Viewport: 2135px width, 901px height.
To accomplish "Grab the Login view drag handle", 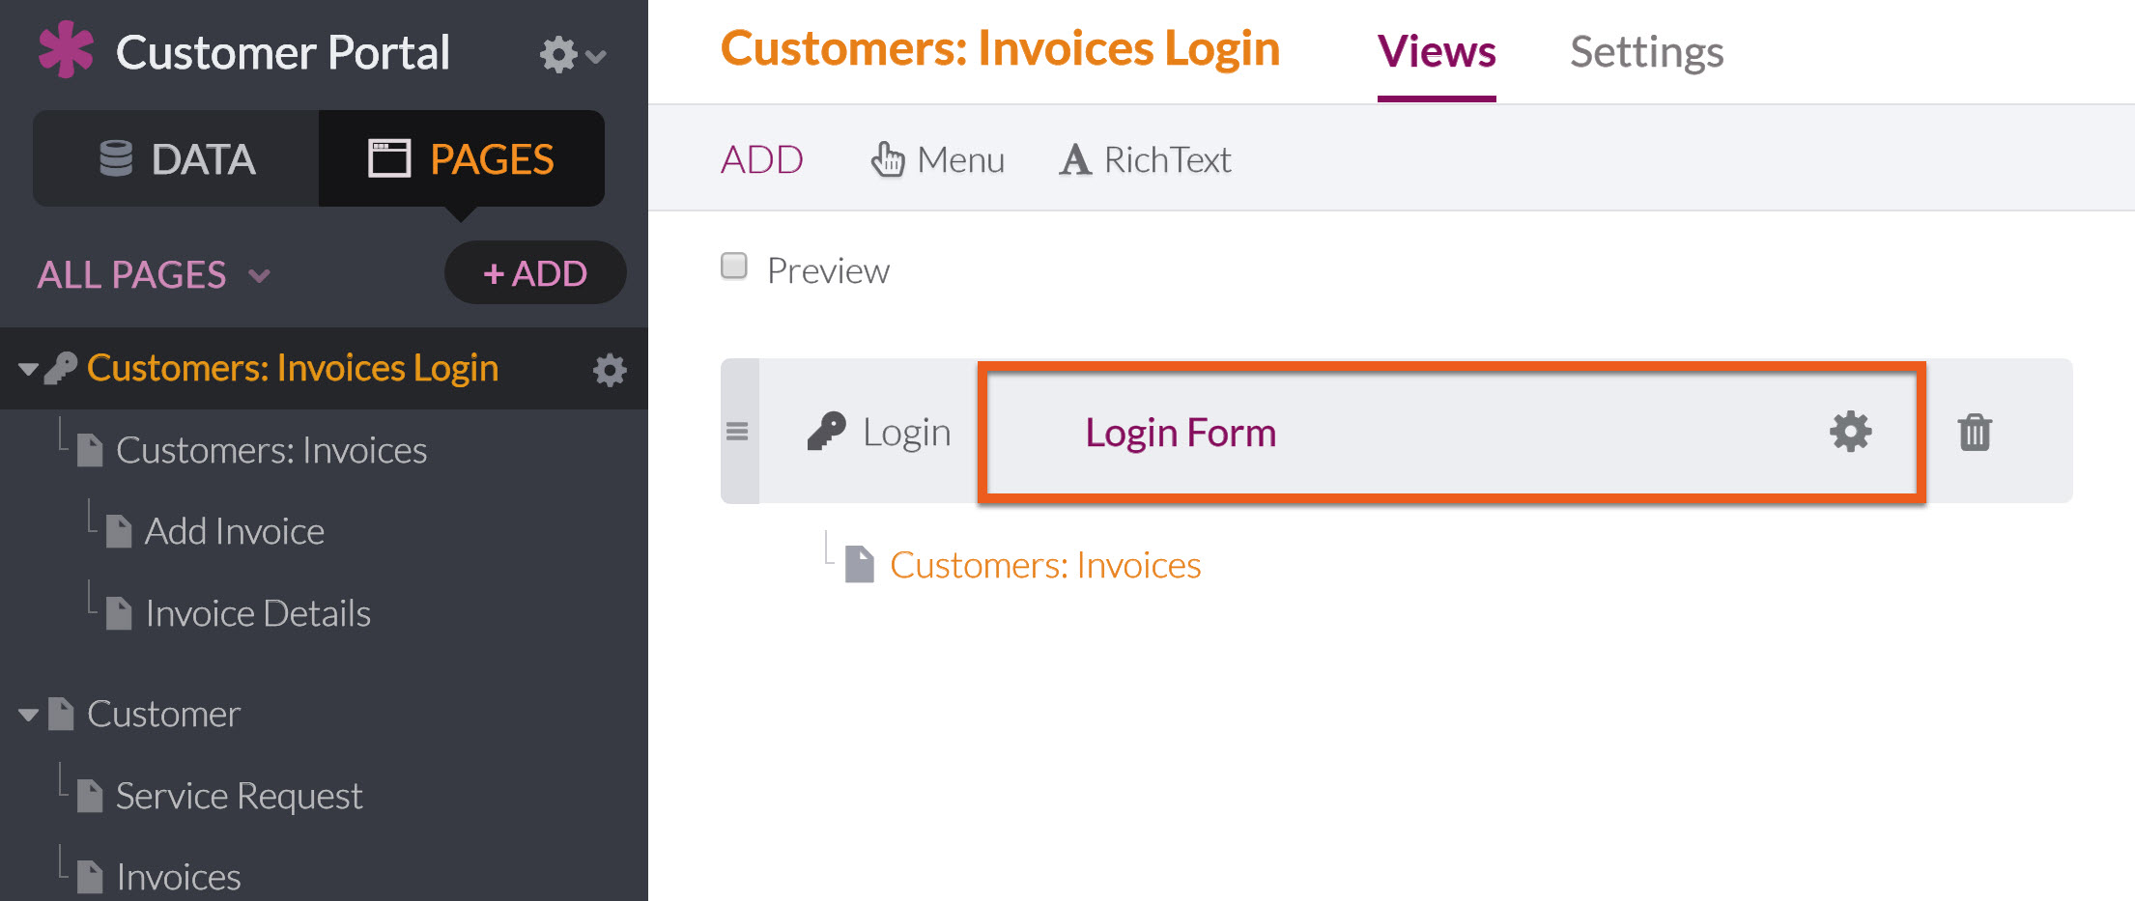I will pyautogui.click(x=737, y=432).
